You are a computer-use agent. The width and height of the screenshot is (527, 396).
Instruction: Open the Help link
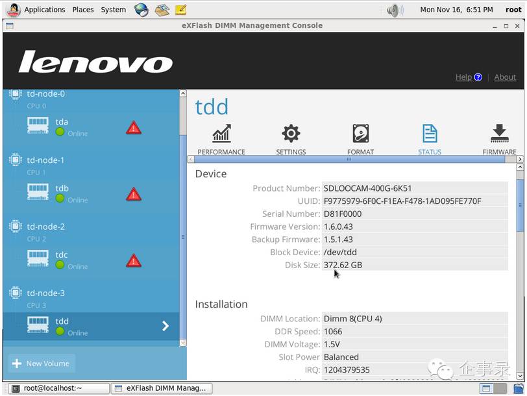[x=463, y=77]
